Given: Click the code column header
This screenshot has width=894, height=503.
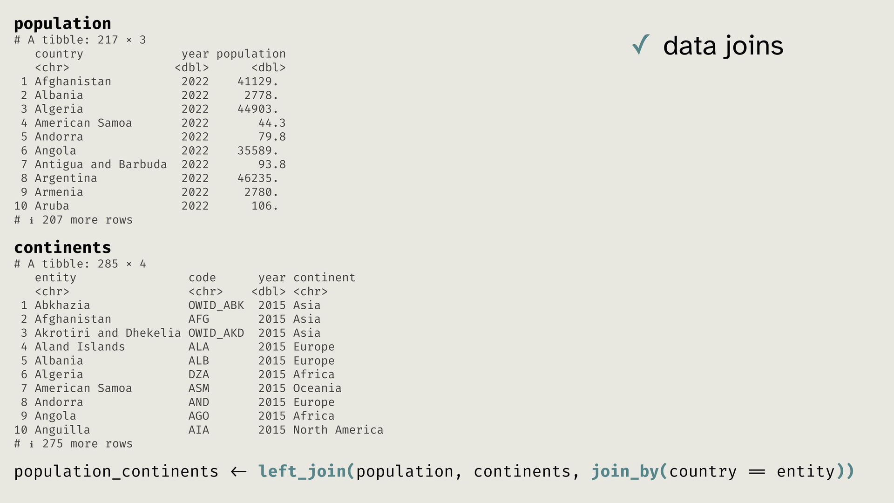Looking at the screenshot, I should (202, 278).
